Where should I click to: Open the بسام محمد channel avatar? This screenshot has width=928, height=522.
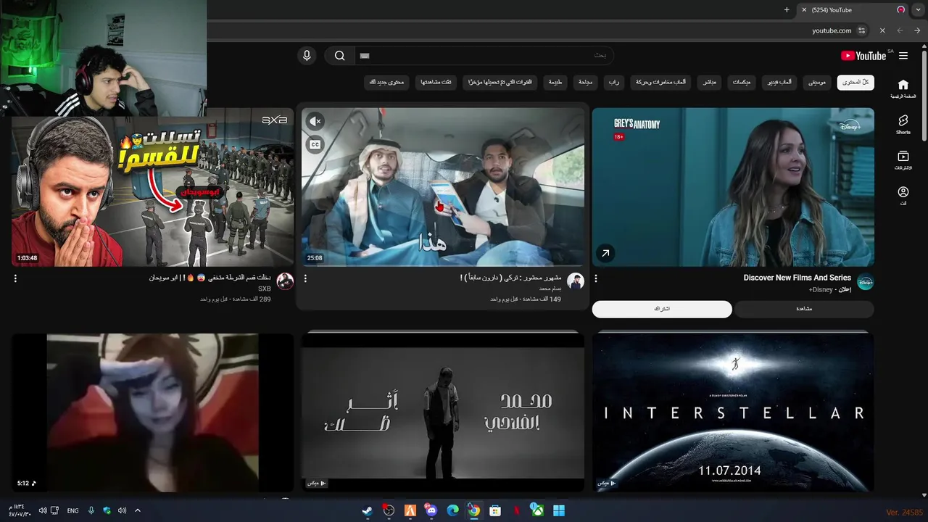576,282
